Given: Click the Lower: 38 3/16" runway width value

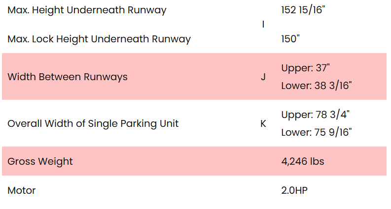Looking at the screenshot, I should (316, 86).
